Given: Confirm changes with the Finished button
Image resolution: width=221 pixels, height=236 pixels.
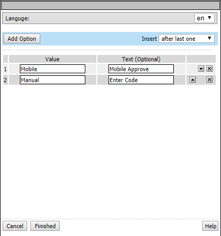Looking at the screenshot, I should pyautogui.click(x=45, y=226).
